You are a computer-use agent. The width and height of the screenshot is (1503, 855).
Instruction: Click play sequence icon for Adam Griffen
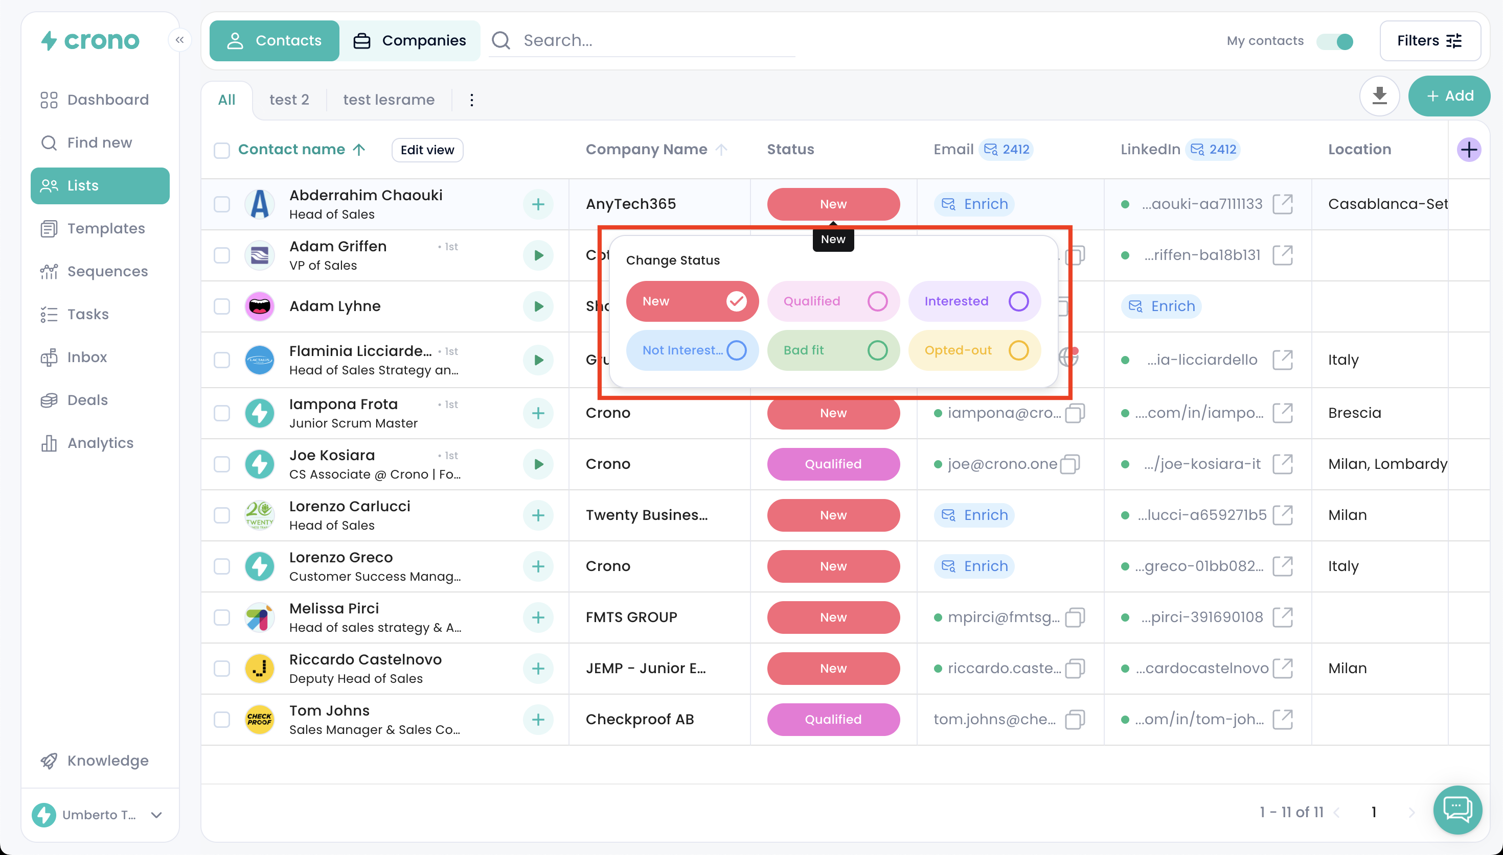pyautogui.click(x=538, y=255)
